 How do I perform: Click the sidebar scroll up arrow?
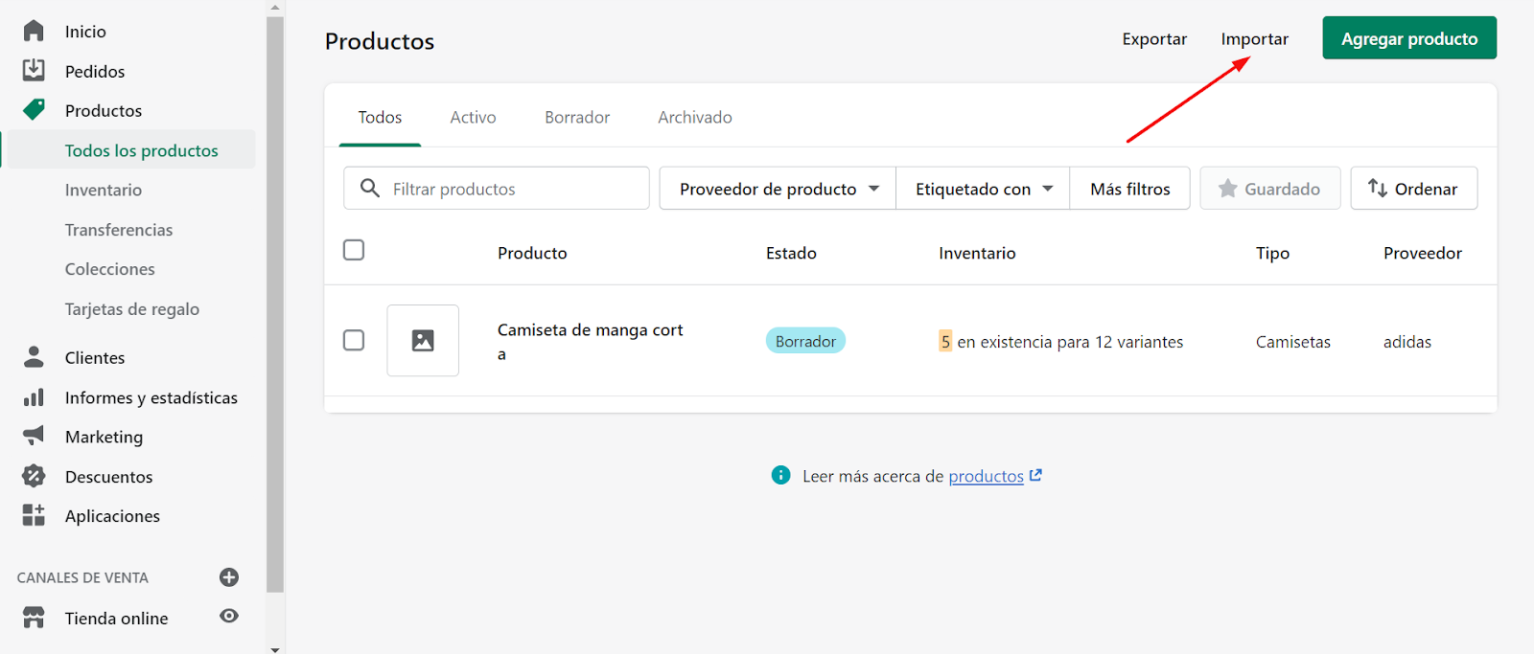[275, 7]
